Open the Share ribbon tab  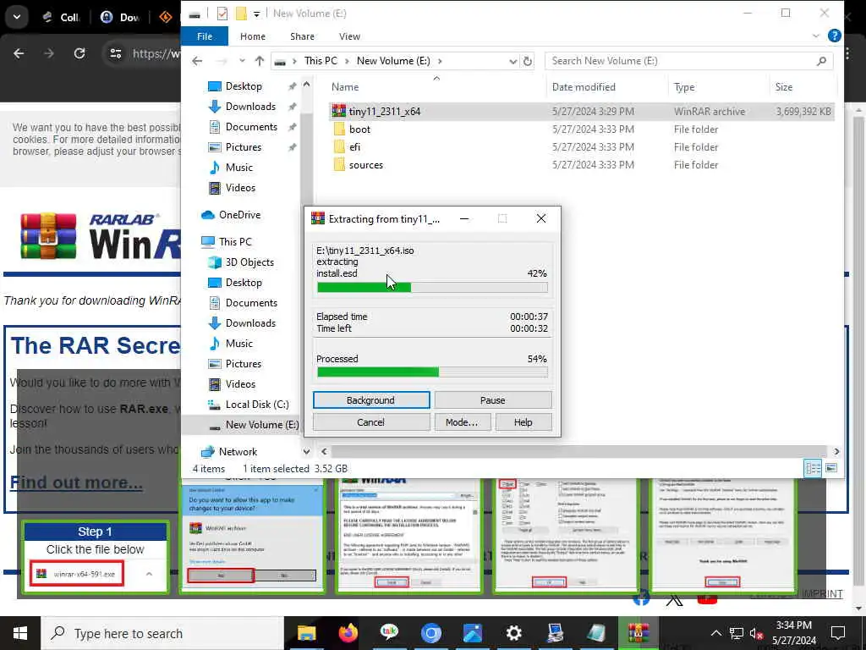coord(302,36)
